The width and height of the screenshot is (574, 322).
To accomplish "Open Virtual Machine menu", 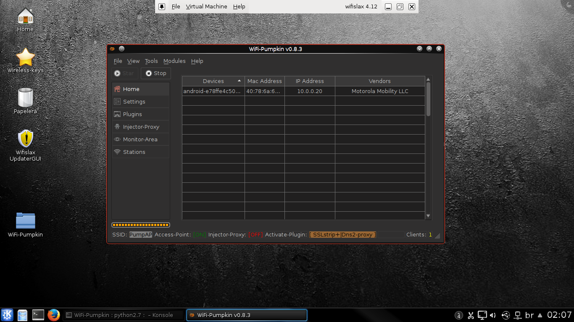I will (x=206, y=7).
